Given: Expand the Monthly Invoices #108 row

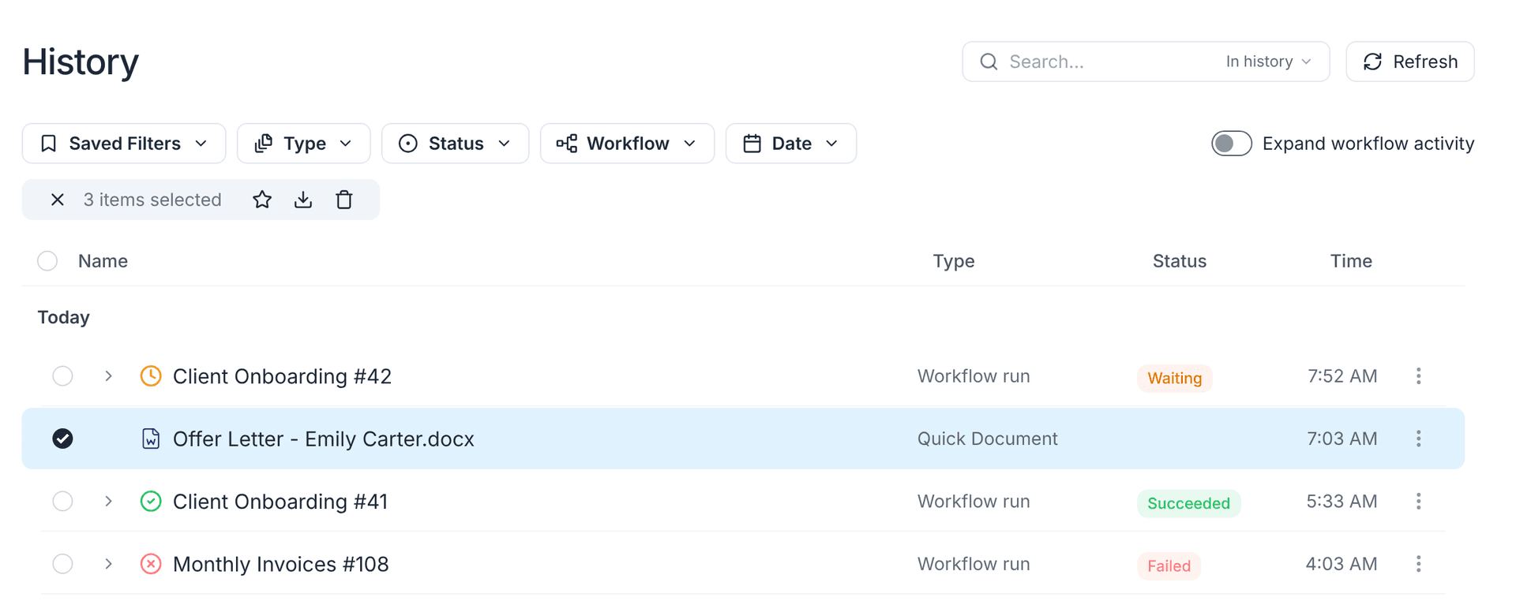Looking at the screenshot, I should click(108, 564).
